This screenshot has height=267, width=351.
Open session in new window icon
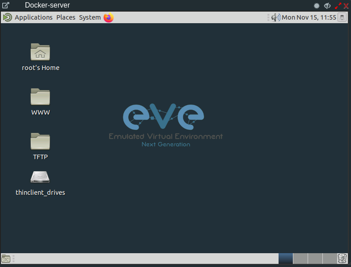coord(6,5)
